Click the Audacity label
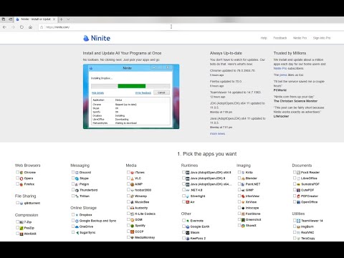The height and width of the screenshot is (258, 344). [141, 208]
